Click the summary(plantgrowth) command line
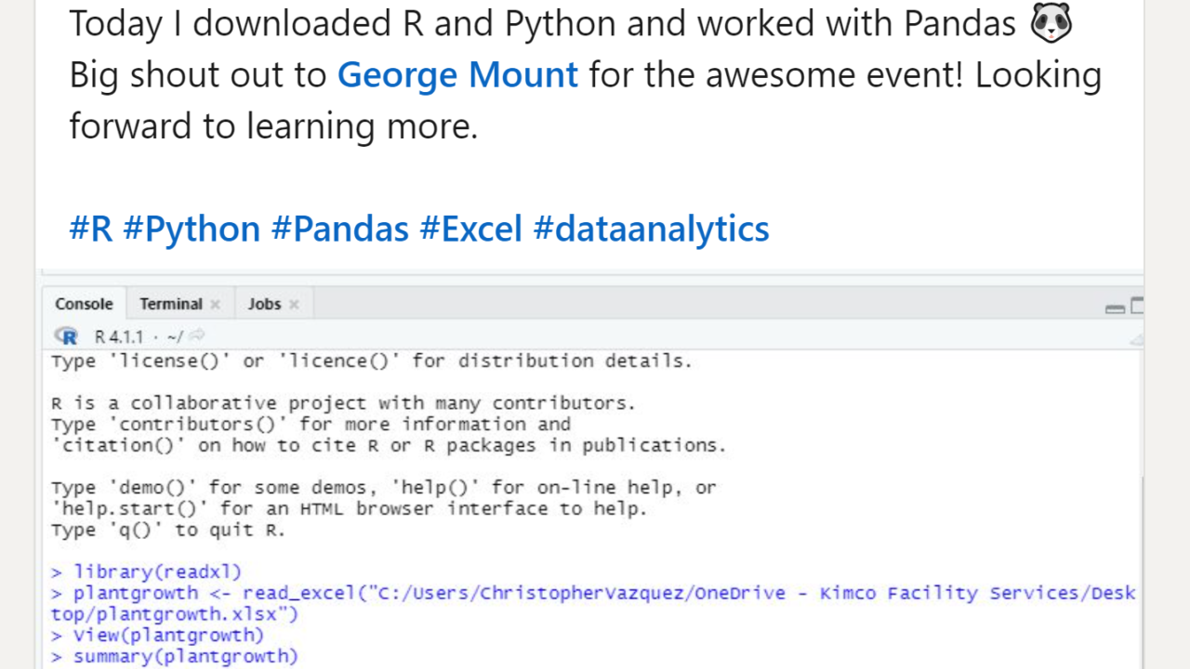Image resolution: width=1190 pixels, height=669 pixels. point(185,657)
